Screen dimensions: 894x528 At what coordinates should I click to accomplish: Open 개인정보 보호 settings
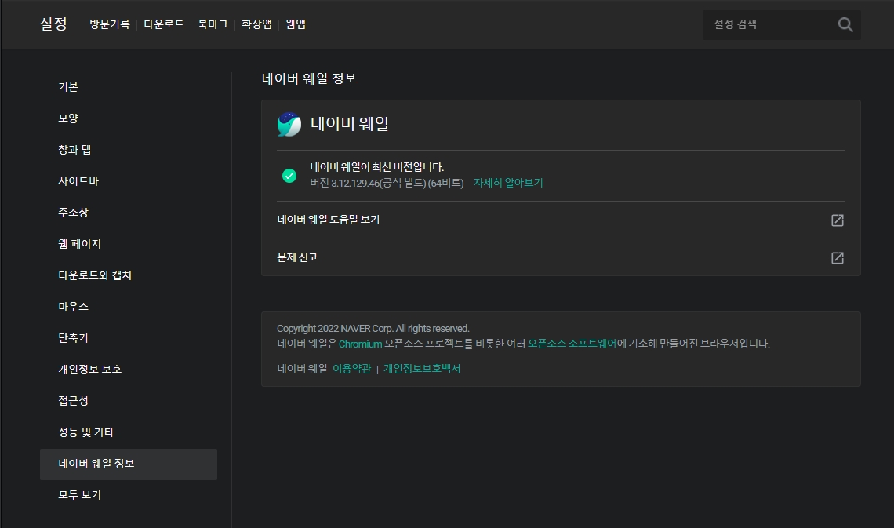click(129, 369)
